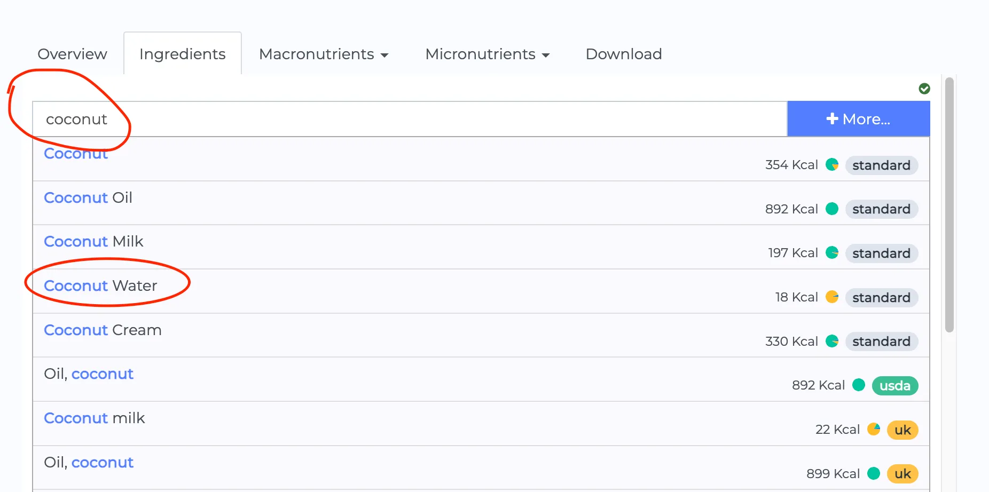Select the Ingredients tab
This screenshot has height=492, width=989.
coord(182,54)
